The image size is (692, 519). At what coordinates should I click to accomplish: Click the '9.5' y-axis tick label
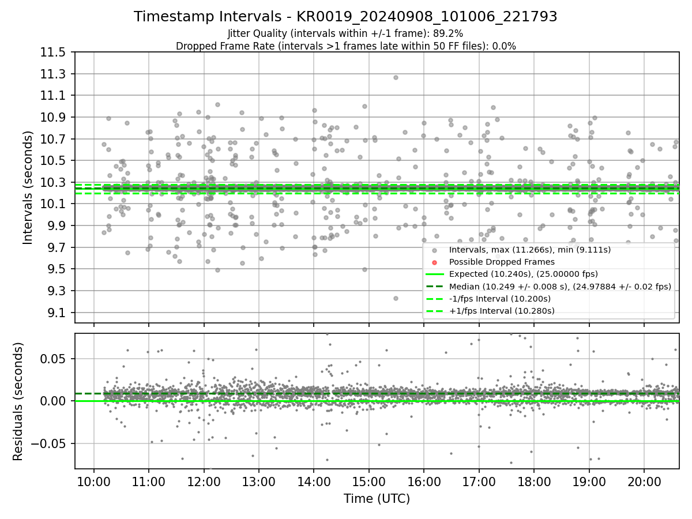click(57, 269)
